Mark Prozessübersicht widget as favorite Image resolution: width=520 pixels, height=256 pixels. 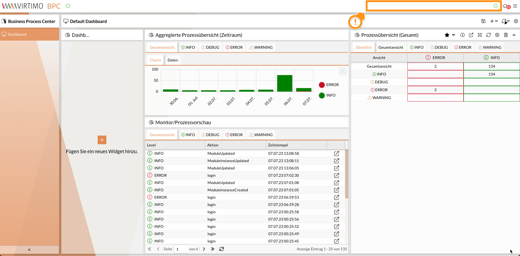pyautogui.click(x=446, y=35)
